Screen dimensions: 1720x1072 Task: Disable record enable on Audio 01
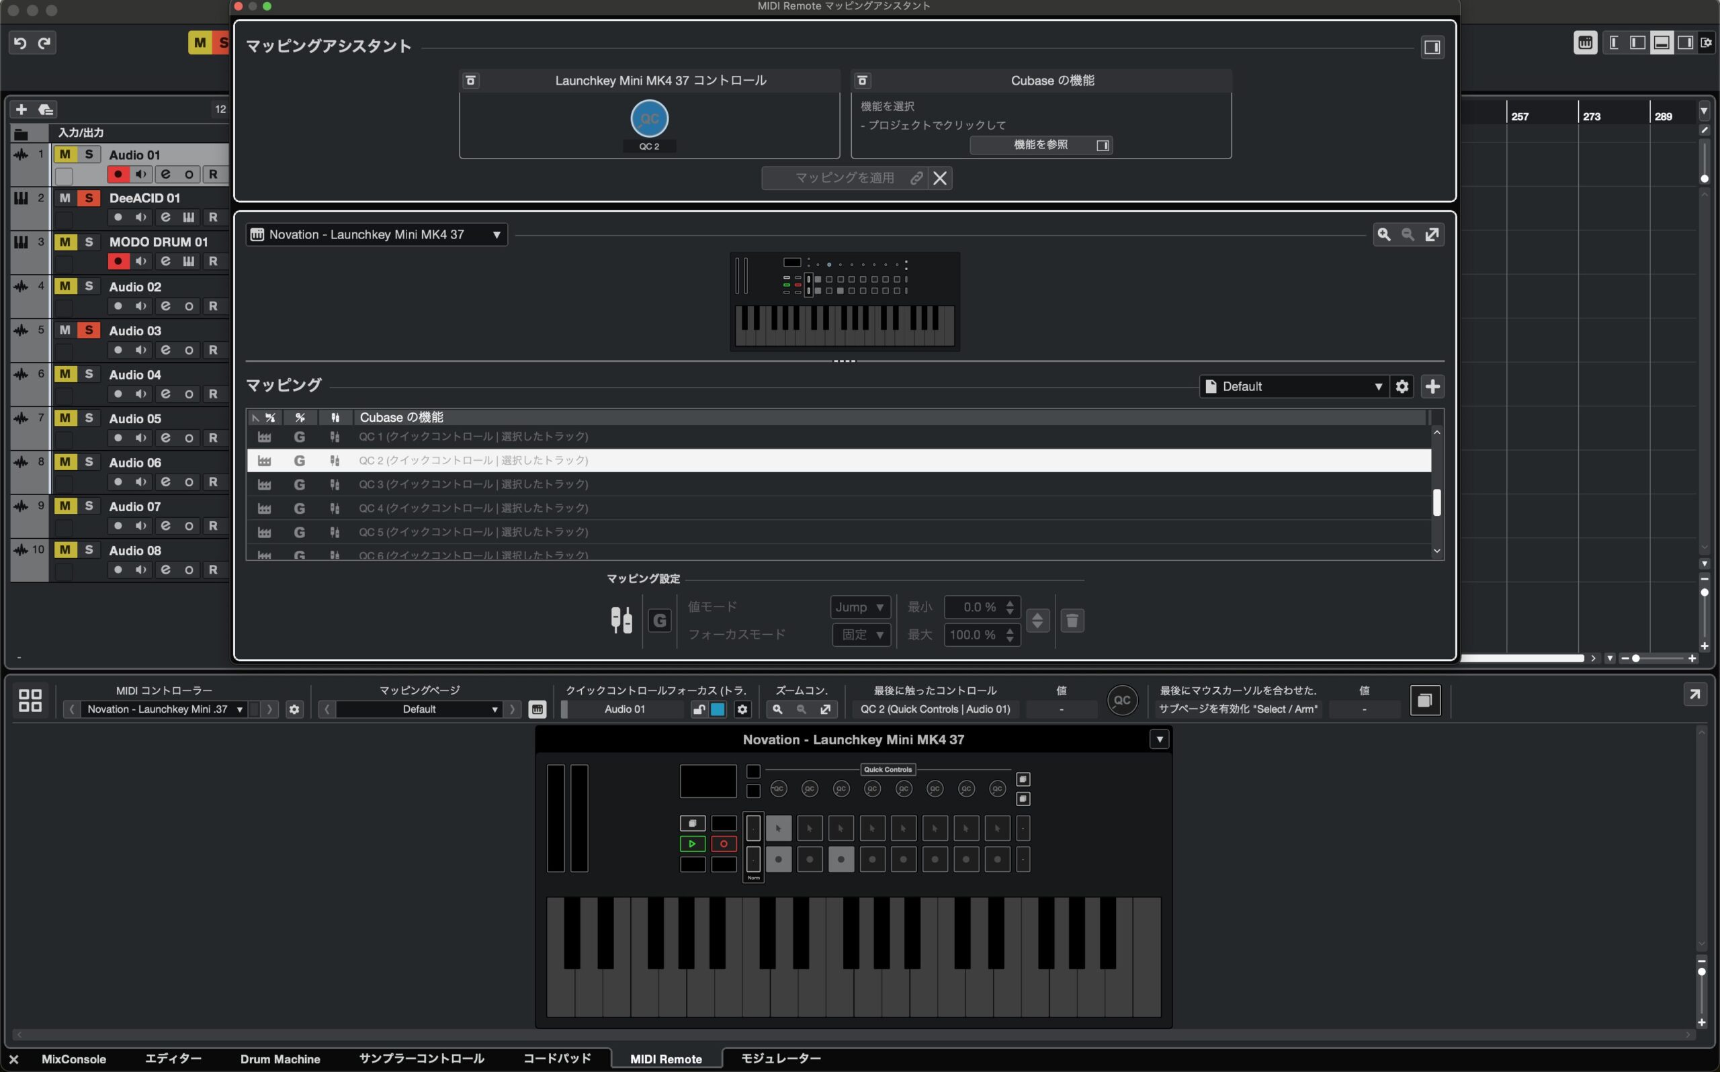click(x=118, y=175)
